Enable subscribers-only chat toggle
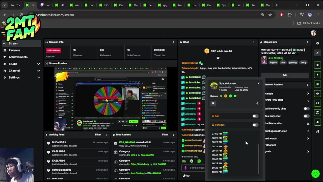This screenshot has width=323, height=182. click(306, 109)
